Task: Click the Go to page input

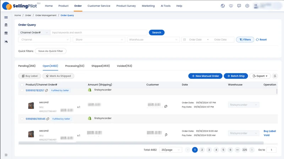Action: pos(271,150)
